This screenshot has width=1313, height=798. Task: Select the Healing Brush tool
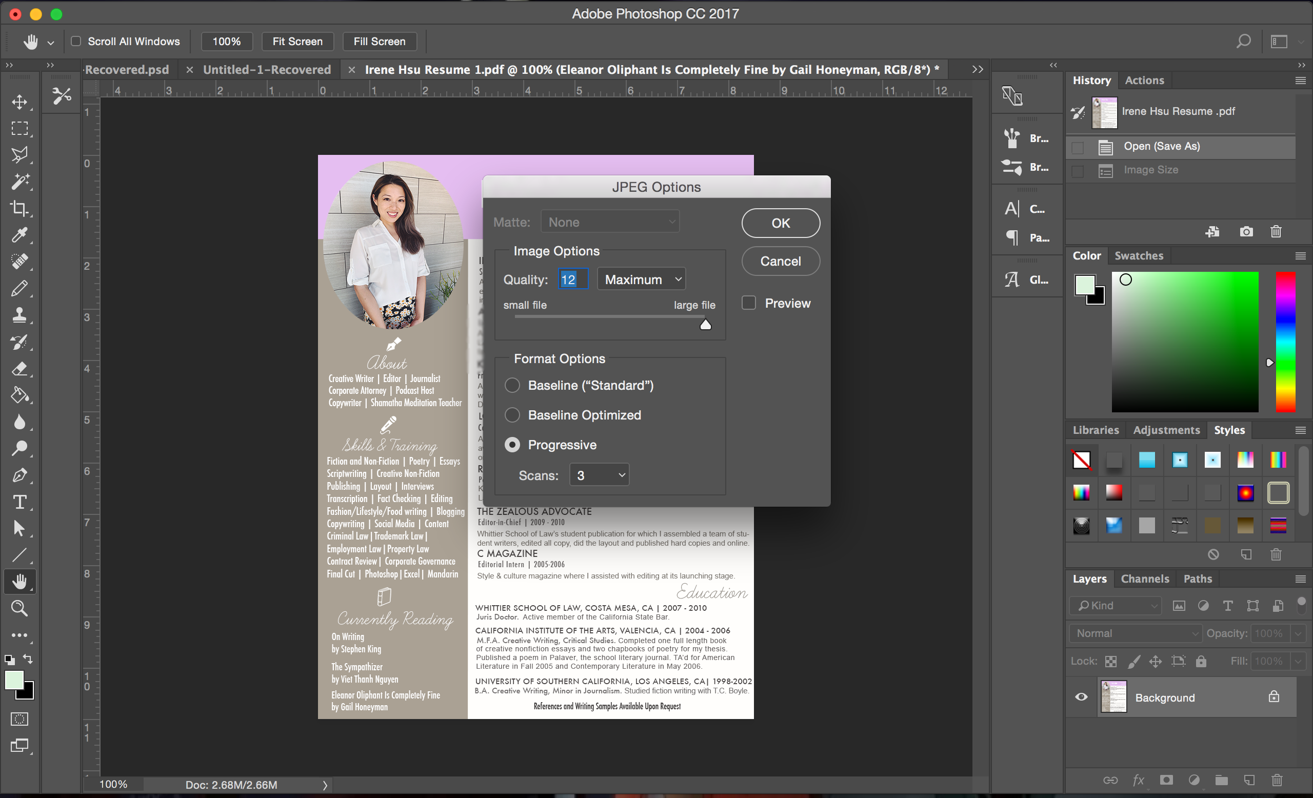pyautogui.click(x=19, y=261)
